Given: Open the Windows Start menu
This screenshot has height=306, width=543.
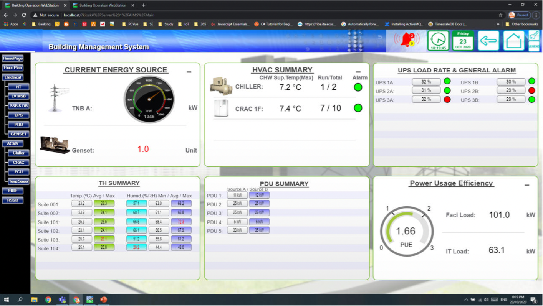Looking at the screenshot, I should pyautogui.click(x=6, y=299).
